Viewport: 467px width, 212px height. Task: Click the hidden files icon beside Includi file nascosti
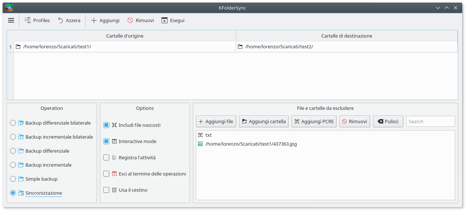click(114, 125)
